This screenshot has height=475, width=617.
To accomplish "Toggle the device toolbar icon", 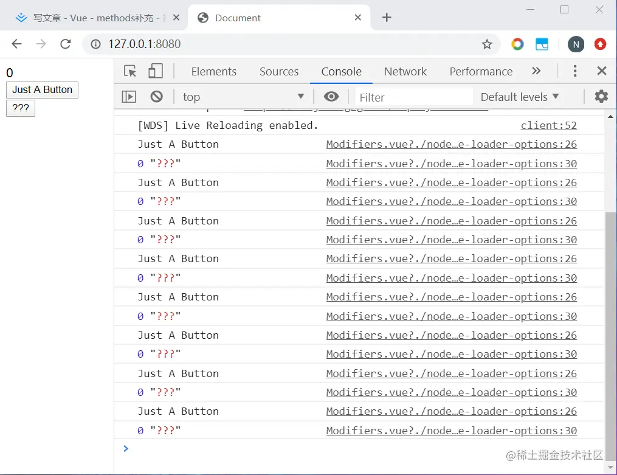I will [155, 71].
